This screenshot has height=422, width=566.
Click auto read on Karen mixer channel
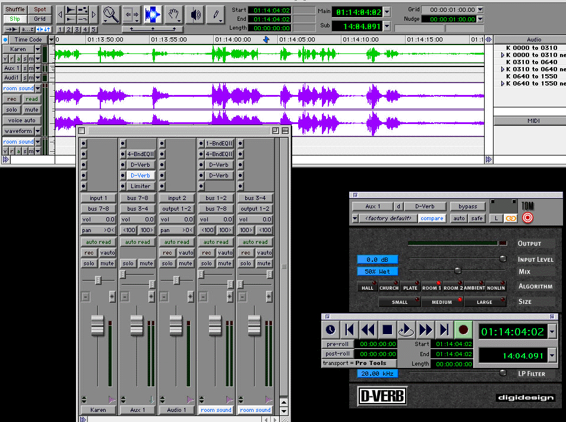(98, 242)
